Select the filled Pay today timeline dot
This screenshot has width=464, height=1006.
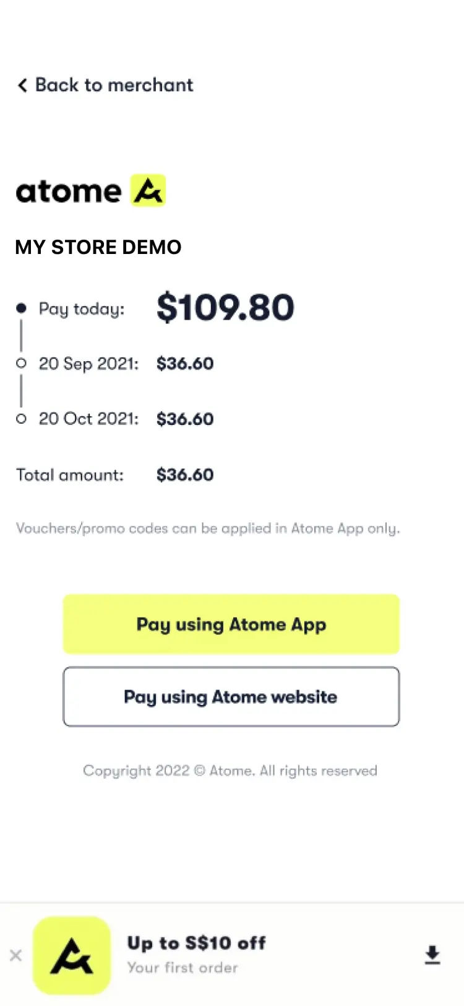click(21, 308)
